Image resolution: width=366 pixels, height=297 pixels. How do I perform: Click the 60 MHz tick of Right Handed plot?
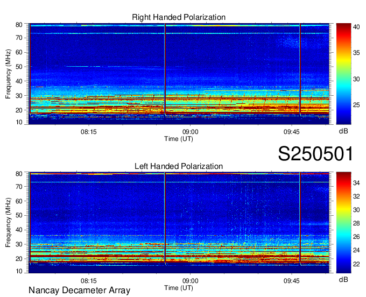[x=19, y=52]
